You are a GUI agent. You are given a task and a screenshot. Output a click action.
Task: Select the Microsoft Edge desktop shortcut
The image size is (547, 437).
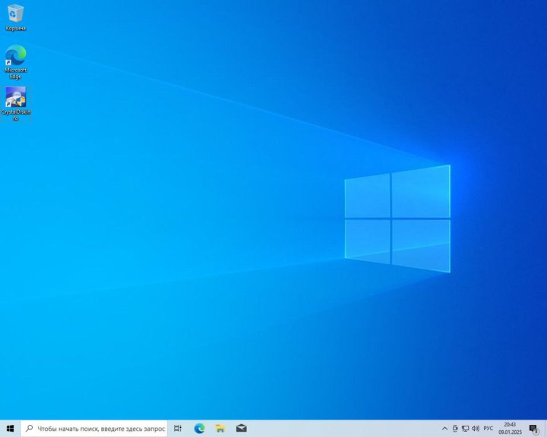15,56
